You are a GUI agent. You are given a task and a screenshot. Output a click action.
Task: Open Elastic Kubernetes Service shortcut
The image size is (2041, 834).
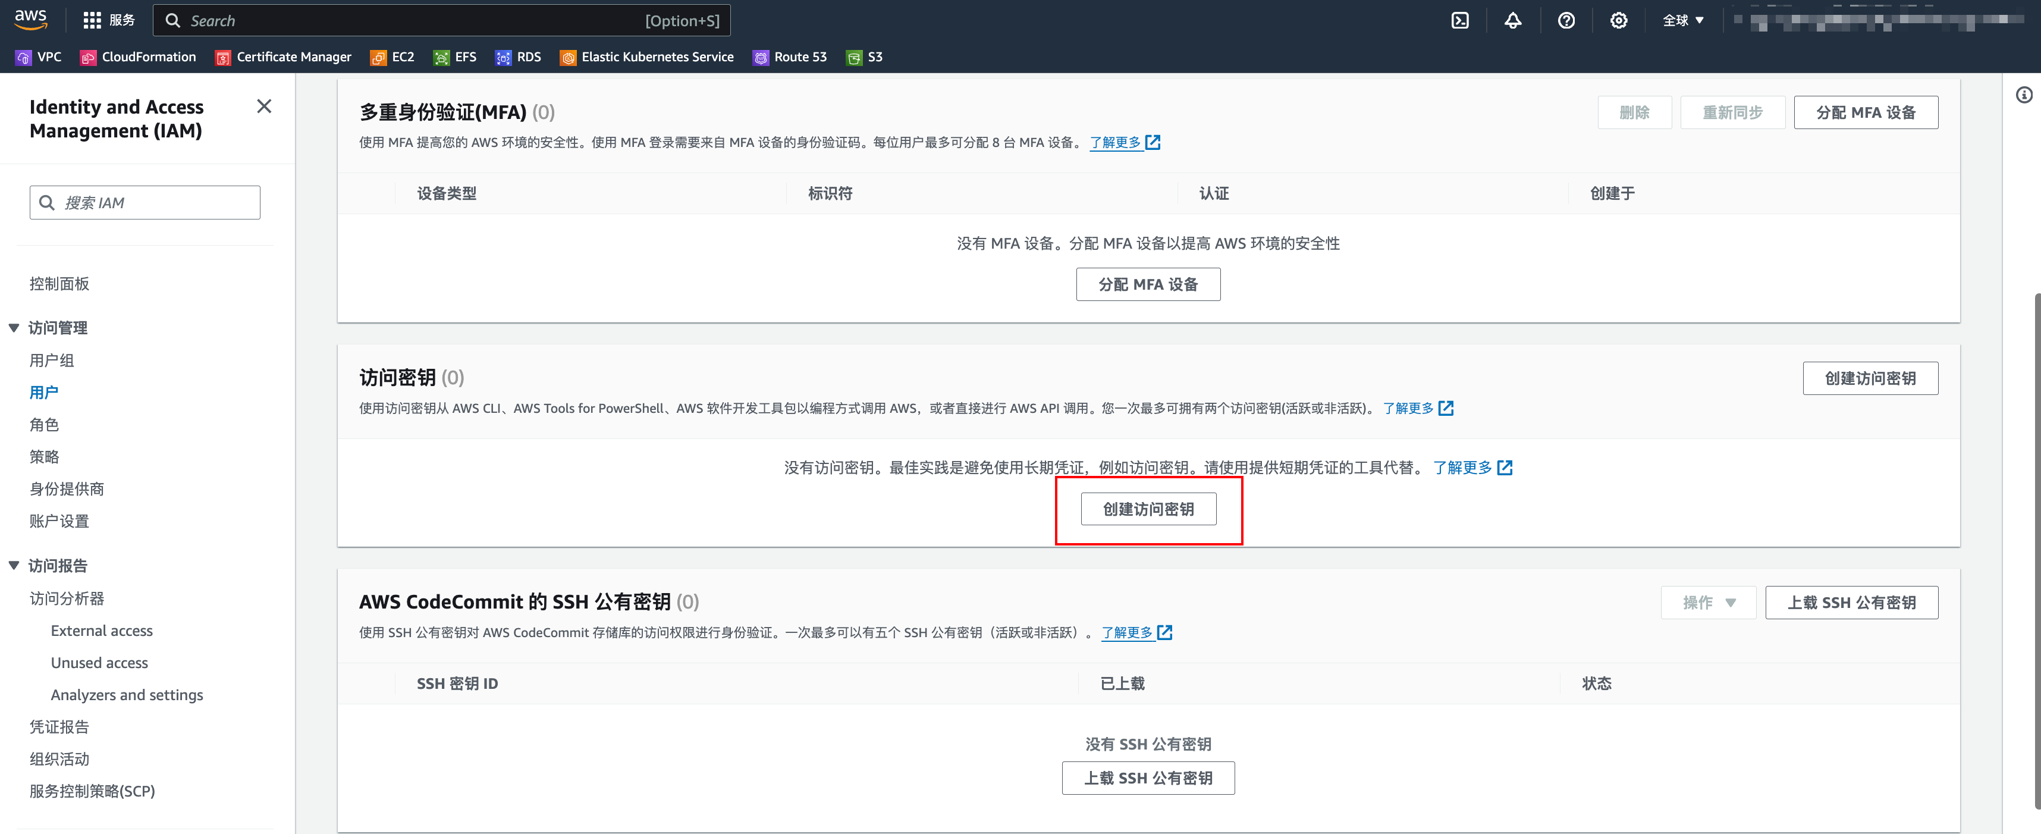(x=646, y=57)
